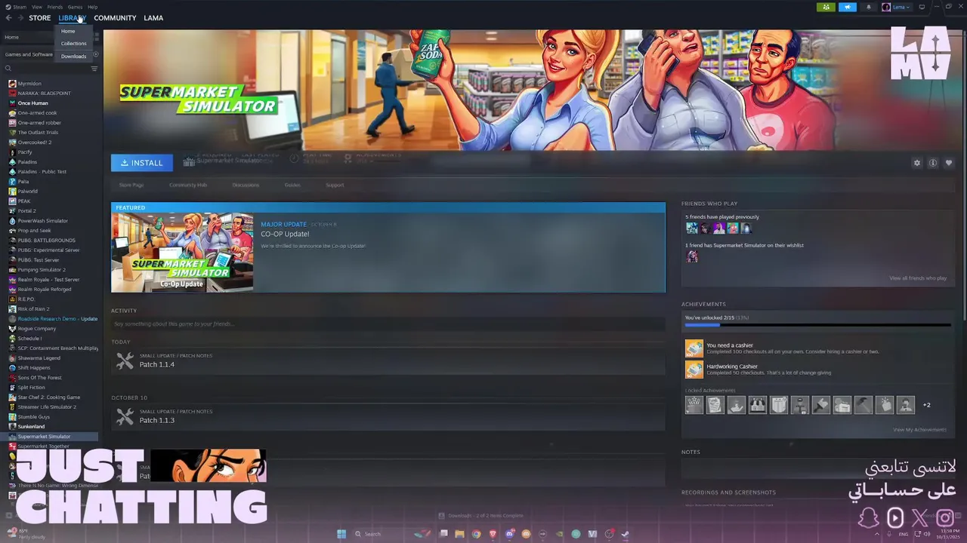Select Palworld in the library list
The image size is (967, 543).
[28, 192]
